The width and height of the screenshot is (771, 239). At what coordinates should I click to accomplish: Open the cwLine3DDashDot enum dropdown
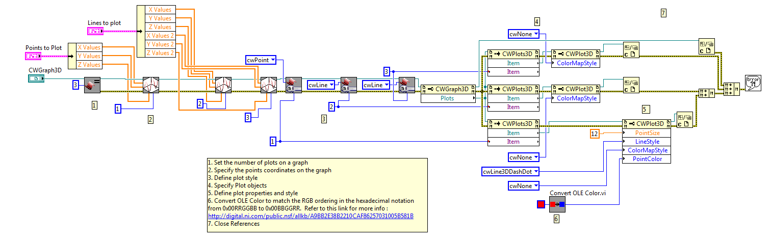pyautogui.click(x=510, y=172)
